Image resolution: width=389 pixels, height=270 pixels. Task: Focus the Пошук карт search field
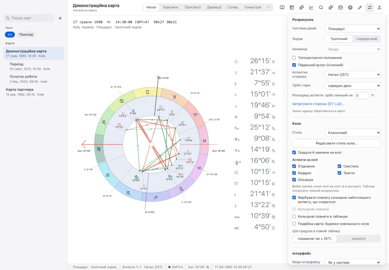pos(29,18)
